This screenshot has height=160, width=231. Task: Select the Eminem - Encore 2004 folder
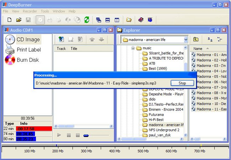click(x=166, y=110)
